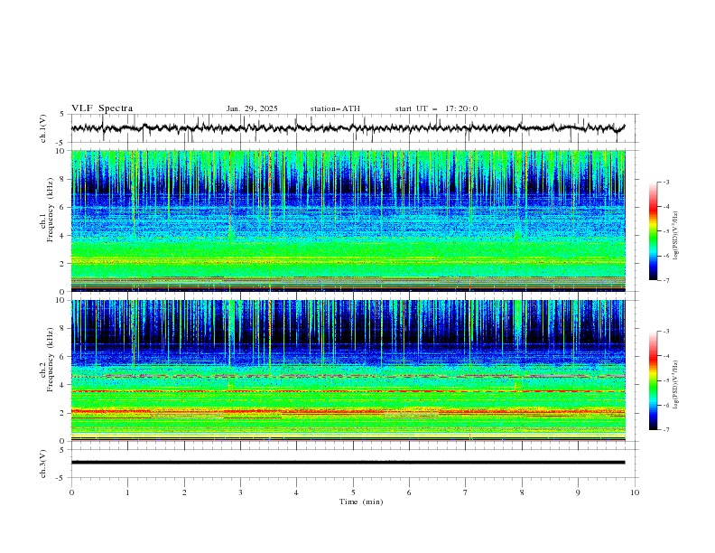
Task: Click the lower color bar log(PSD) label
Action: (x=675, y=384)
